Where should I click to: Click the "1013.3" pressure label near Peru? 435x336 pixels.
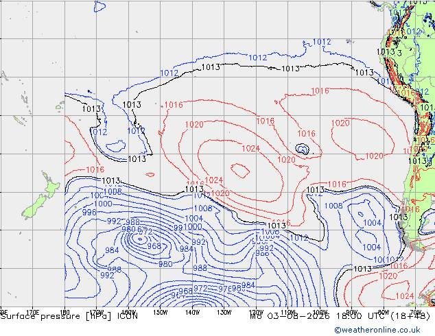(389, 52)
